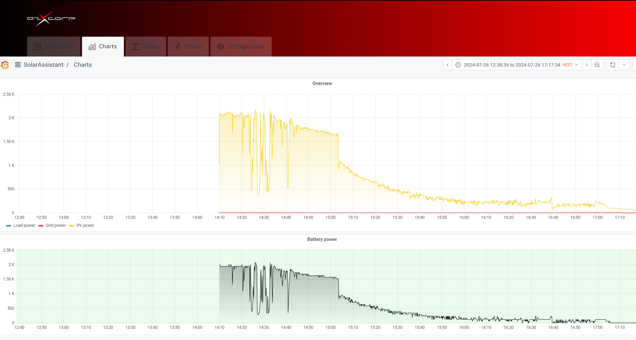Open the time range picker dropdown
The width and height of the screenshot is (636, 340).
tap(517, 65)
